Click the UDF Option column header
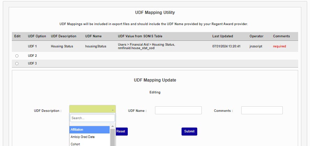 37,36
